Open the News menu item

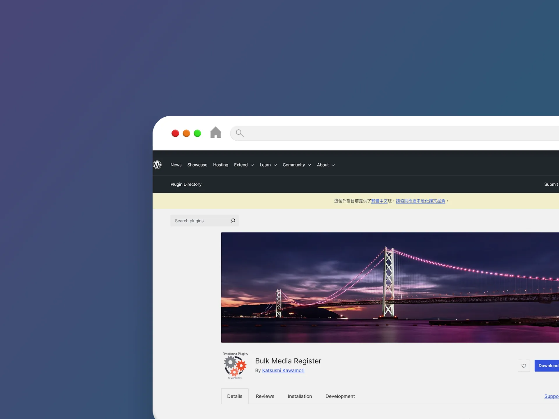pos(176,165)
